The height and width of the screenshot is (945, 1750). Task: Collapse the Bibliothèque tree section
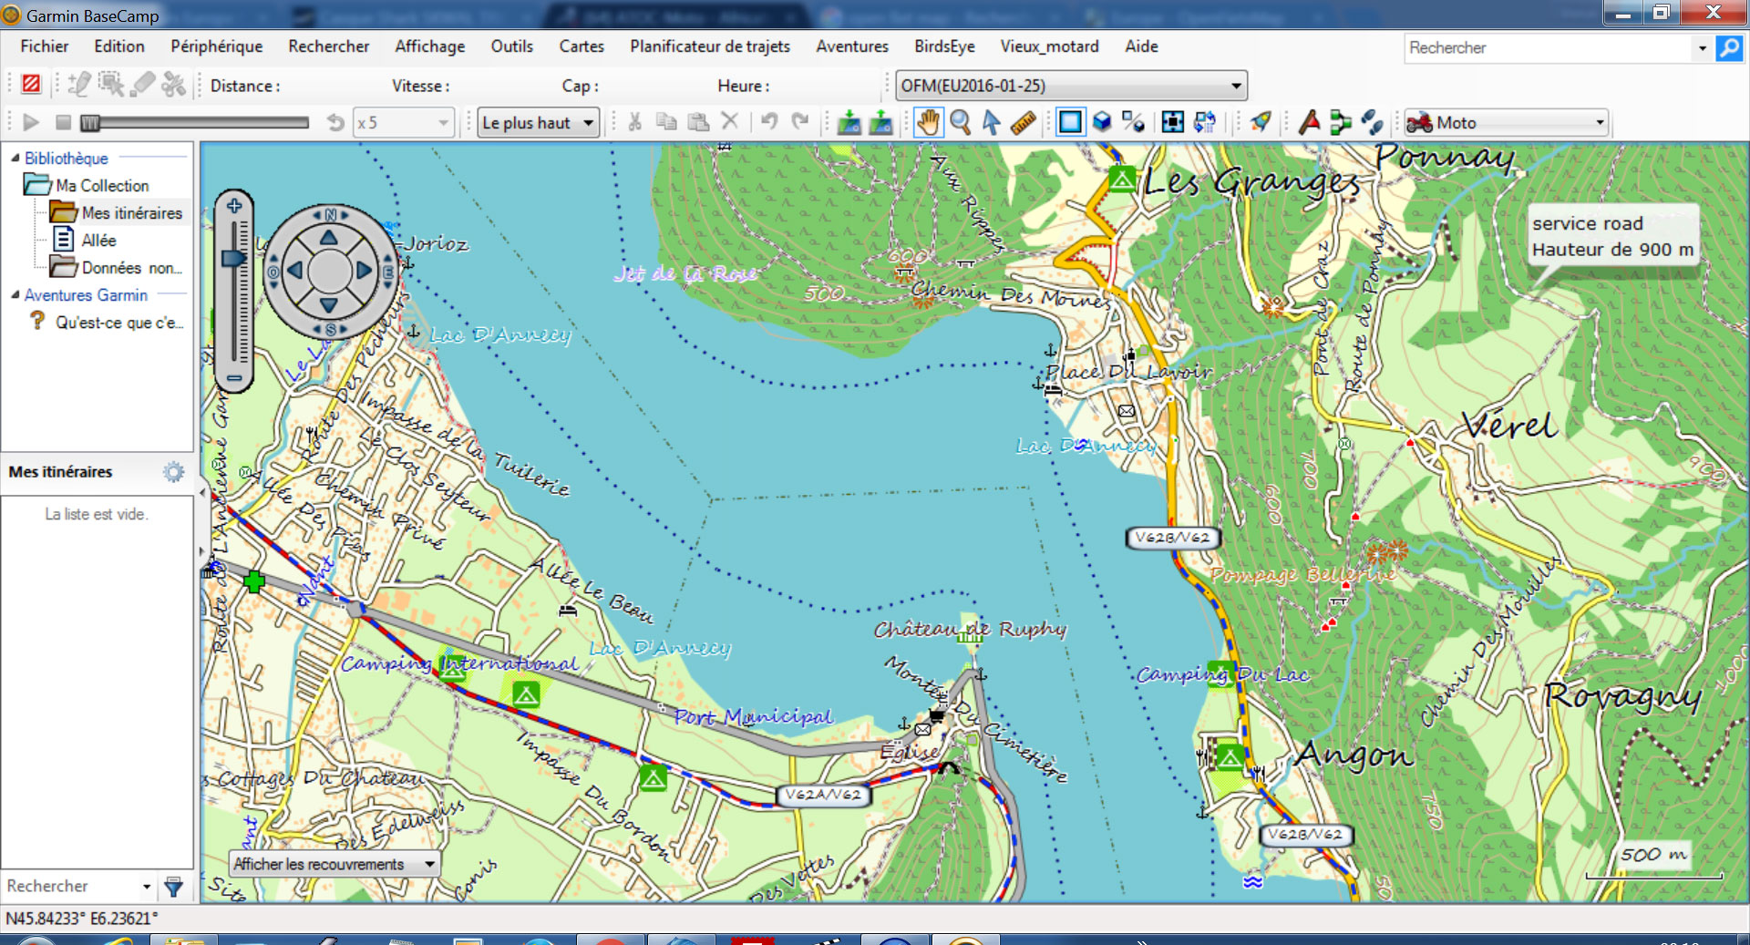[15, 159]
